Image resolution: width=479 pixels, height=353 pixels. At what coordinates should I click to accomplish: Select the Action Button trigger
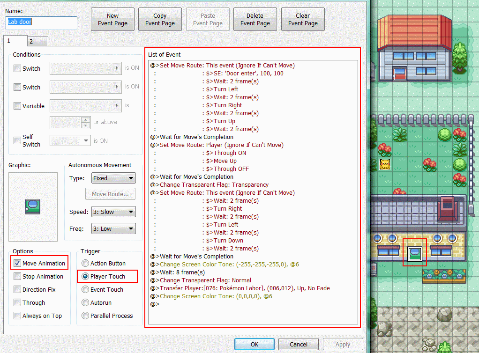point(85,263)
